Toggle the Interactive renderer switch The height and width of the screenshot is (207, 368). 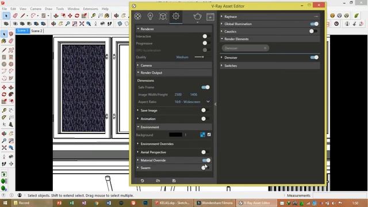(x=206, y=36)
